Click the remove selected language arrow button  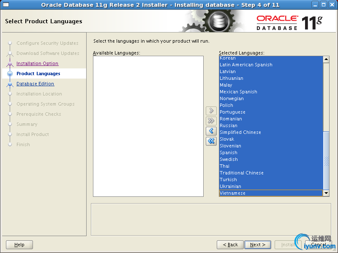(211, 131)
